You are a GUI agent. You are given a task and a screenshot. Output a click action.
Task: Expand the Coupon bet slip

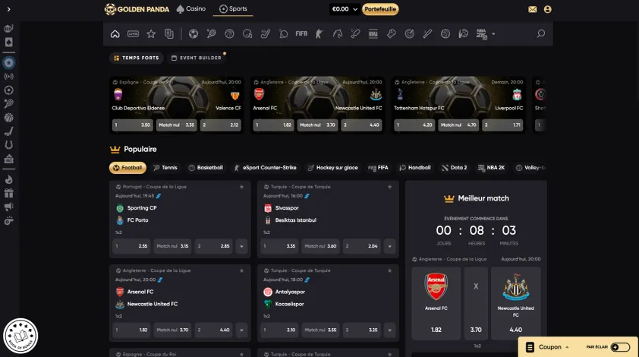point(549,347)
